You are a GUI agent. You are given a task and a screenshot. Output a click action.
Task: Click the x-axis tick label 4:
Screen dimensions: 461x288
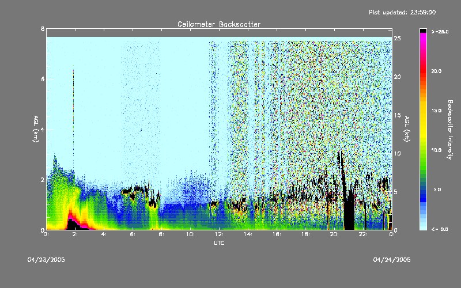pos(104,234)
